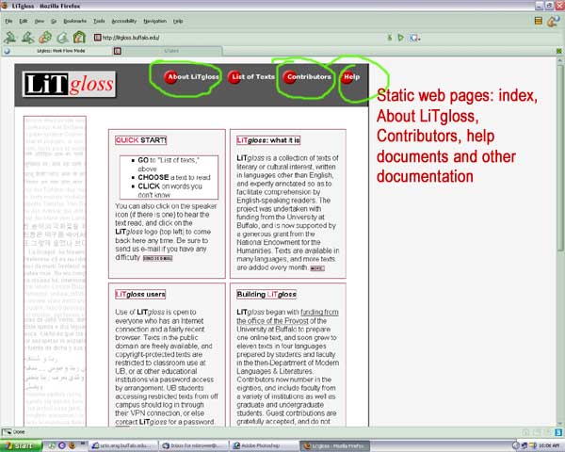This screenshot has height=452, width=565.
Task: Click the 'send us e-mail' button
Action: [x=158, y=258]
